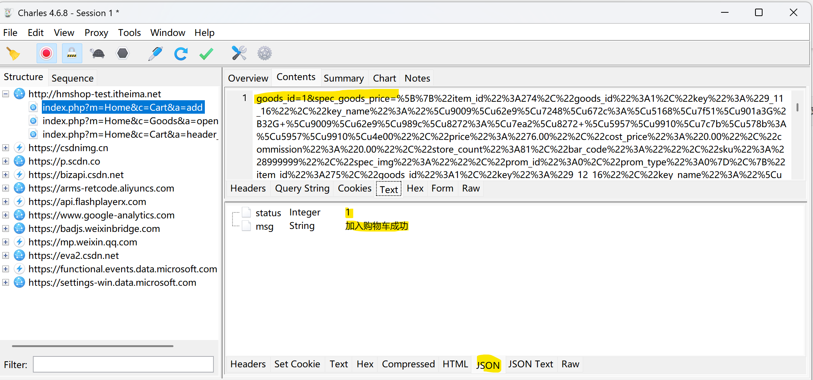Click lightning icon beside bizapi.csdn.net
Screen dimensions: 813x380
pos(19,175)
